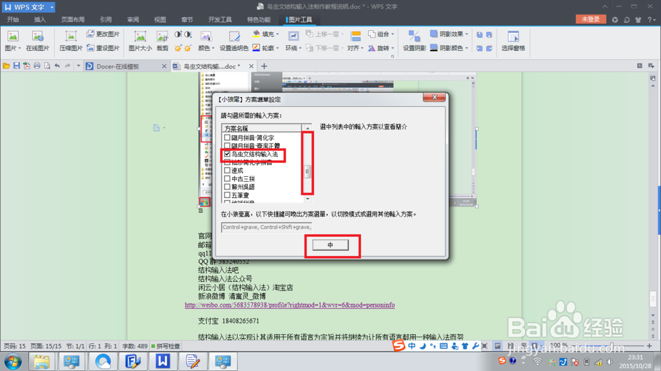Open the Selection Pane (选择窗格)
The width and height of the screenshot is (661, 371).
513,41
